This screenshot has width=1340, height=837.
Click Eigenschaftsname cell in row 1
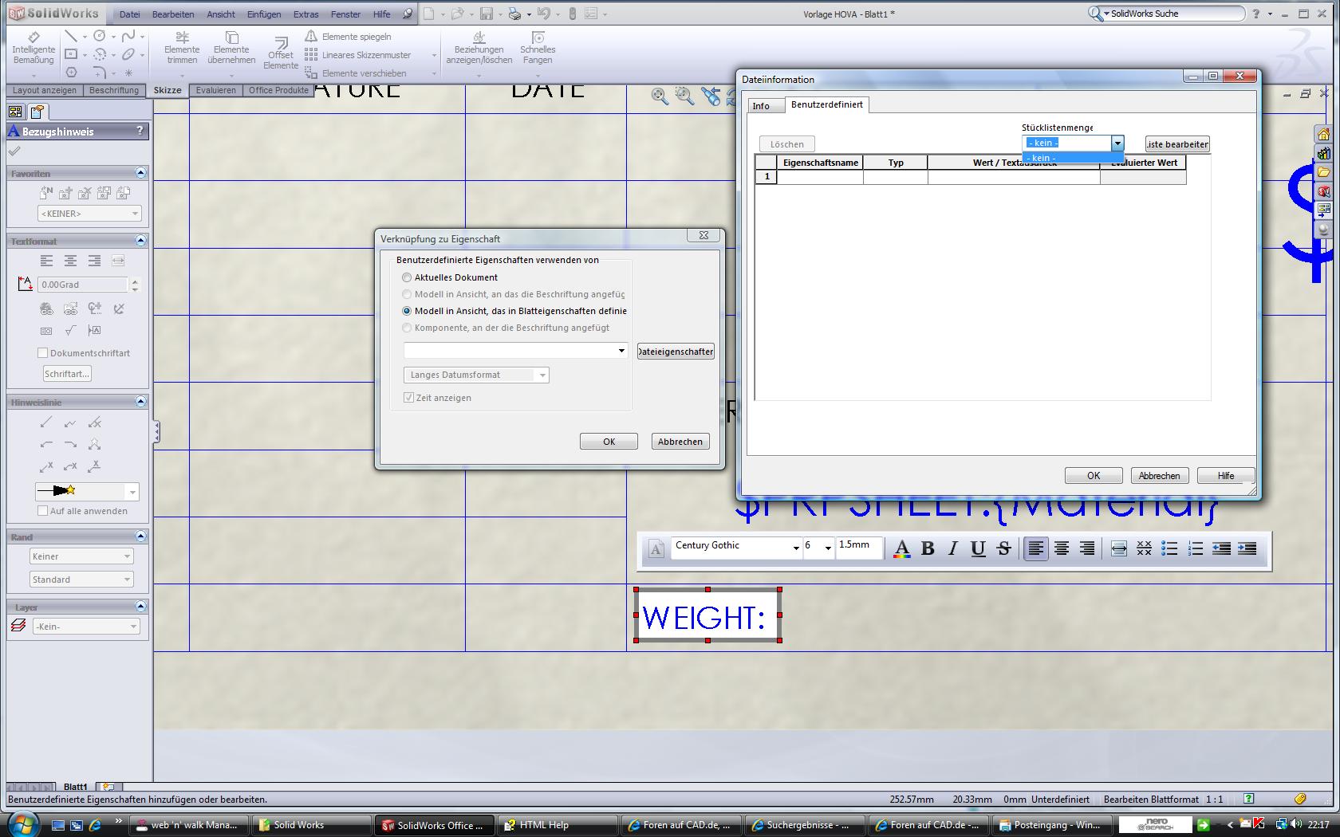click(x=821, y=177)
